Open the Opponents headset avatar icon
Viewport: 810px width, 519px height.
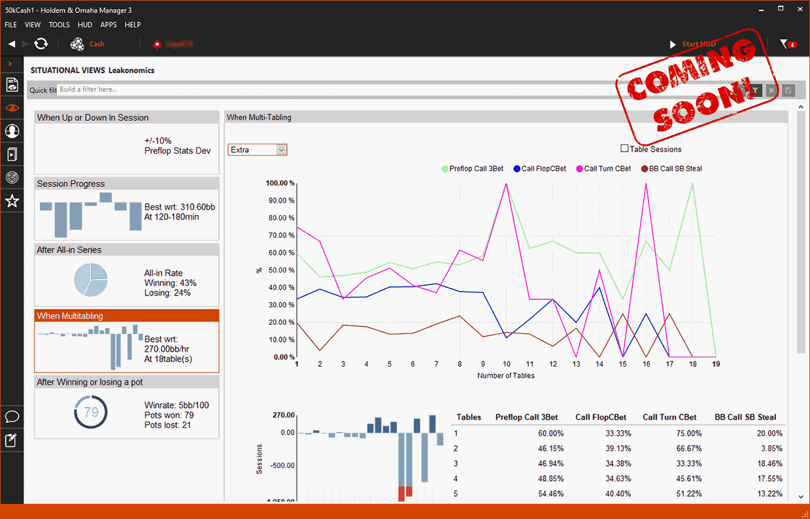(x=12, y=131)
